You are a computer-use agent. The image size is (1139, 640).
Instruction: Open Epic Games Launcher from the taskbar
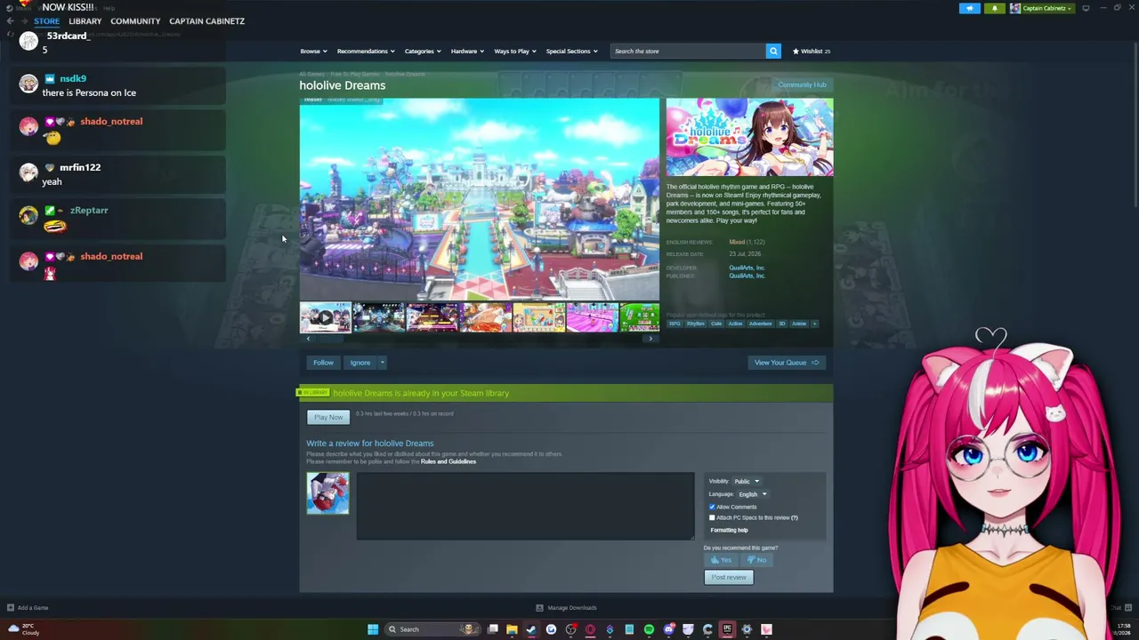click(727, 629)
